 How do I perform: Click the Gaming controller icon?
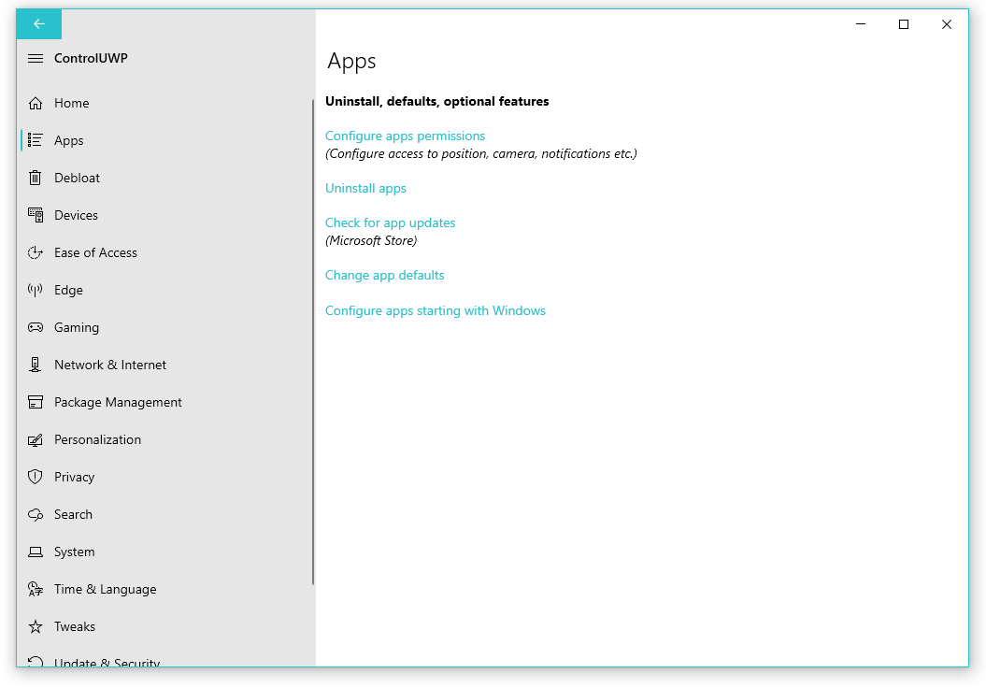(36, 328)
